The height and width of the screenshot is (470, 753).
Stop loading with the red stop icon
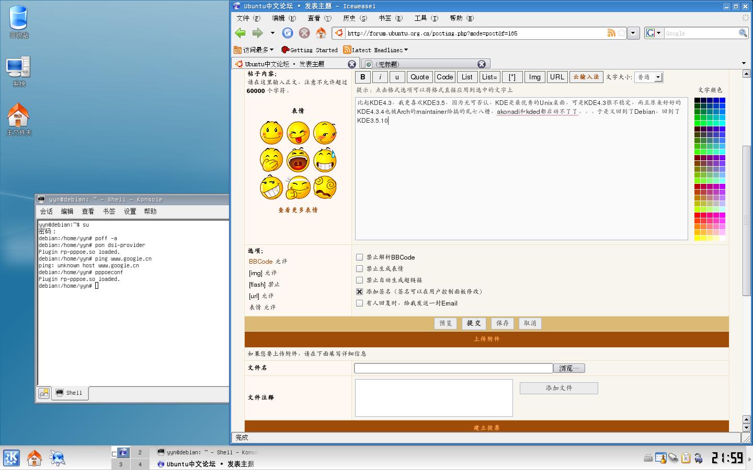pyautogui.click(x=304, y=33)
